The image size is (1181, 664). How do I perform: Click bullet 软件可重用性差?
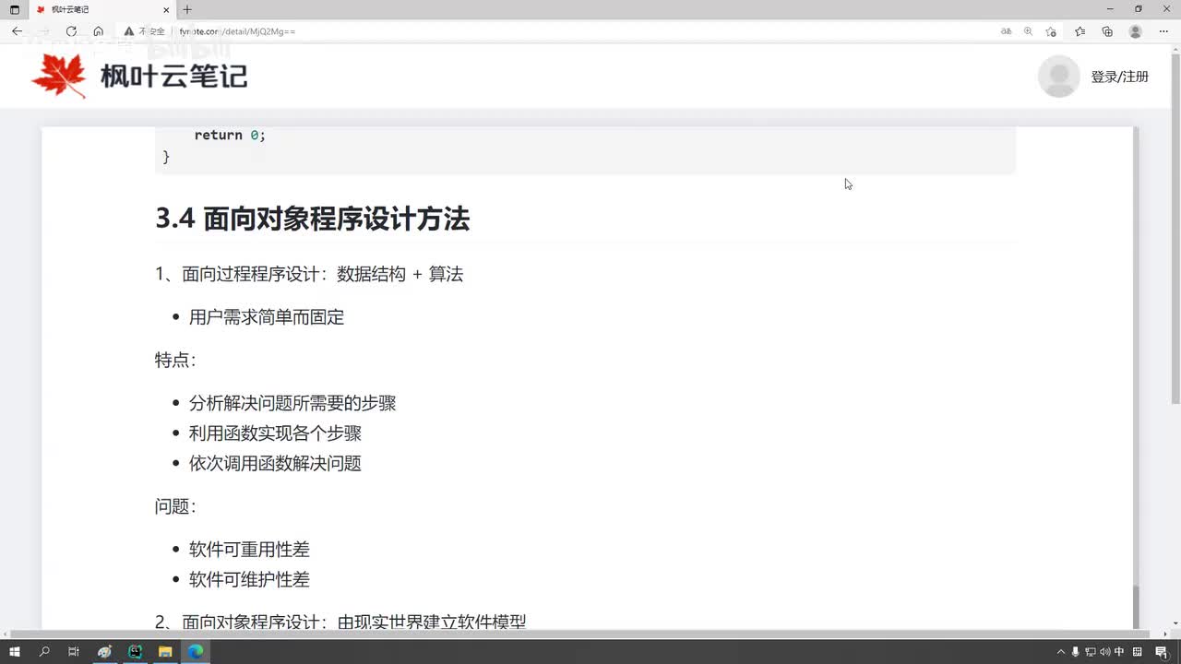249,550
